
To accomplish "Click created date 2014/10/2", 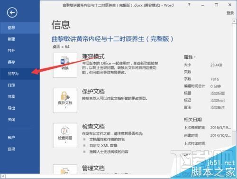I will pos(220,136).
